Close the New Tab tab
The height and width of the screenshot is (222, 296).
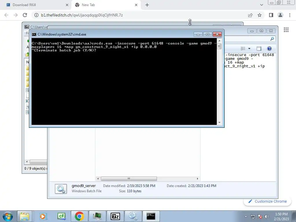pyautogui.click(x=136, y=5)
